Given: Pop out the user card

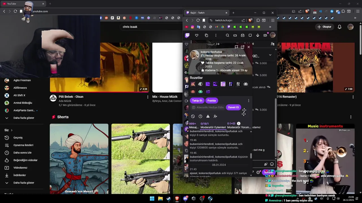Looking at the screenshot, I should point(243,47).
